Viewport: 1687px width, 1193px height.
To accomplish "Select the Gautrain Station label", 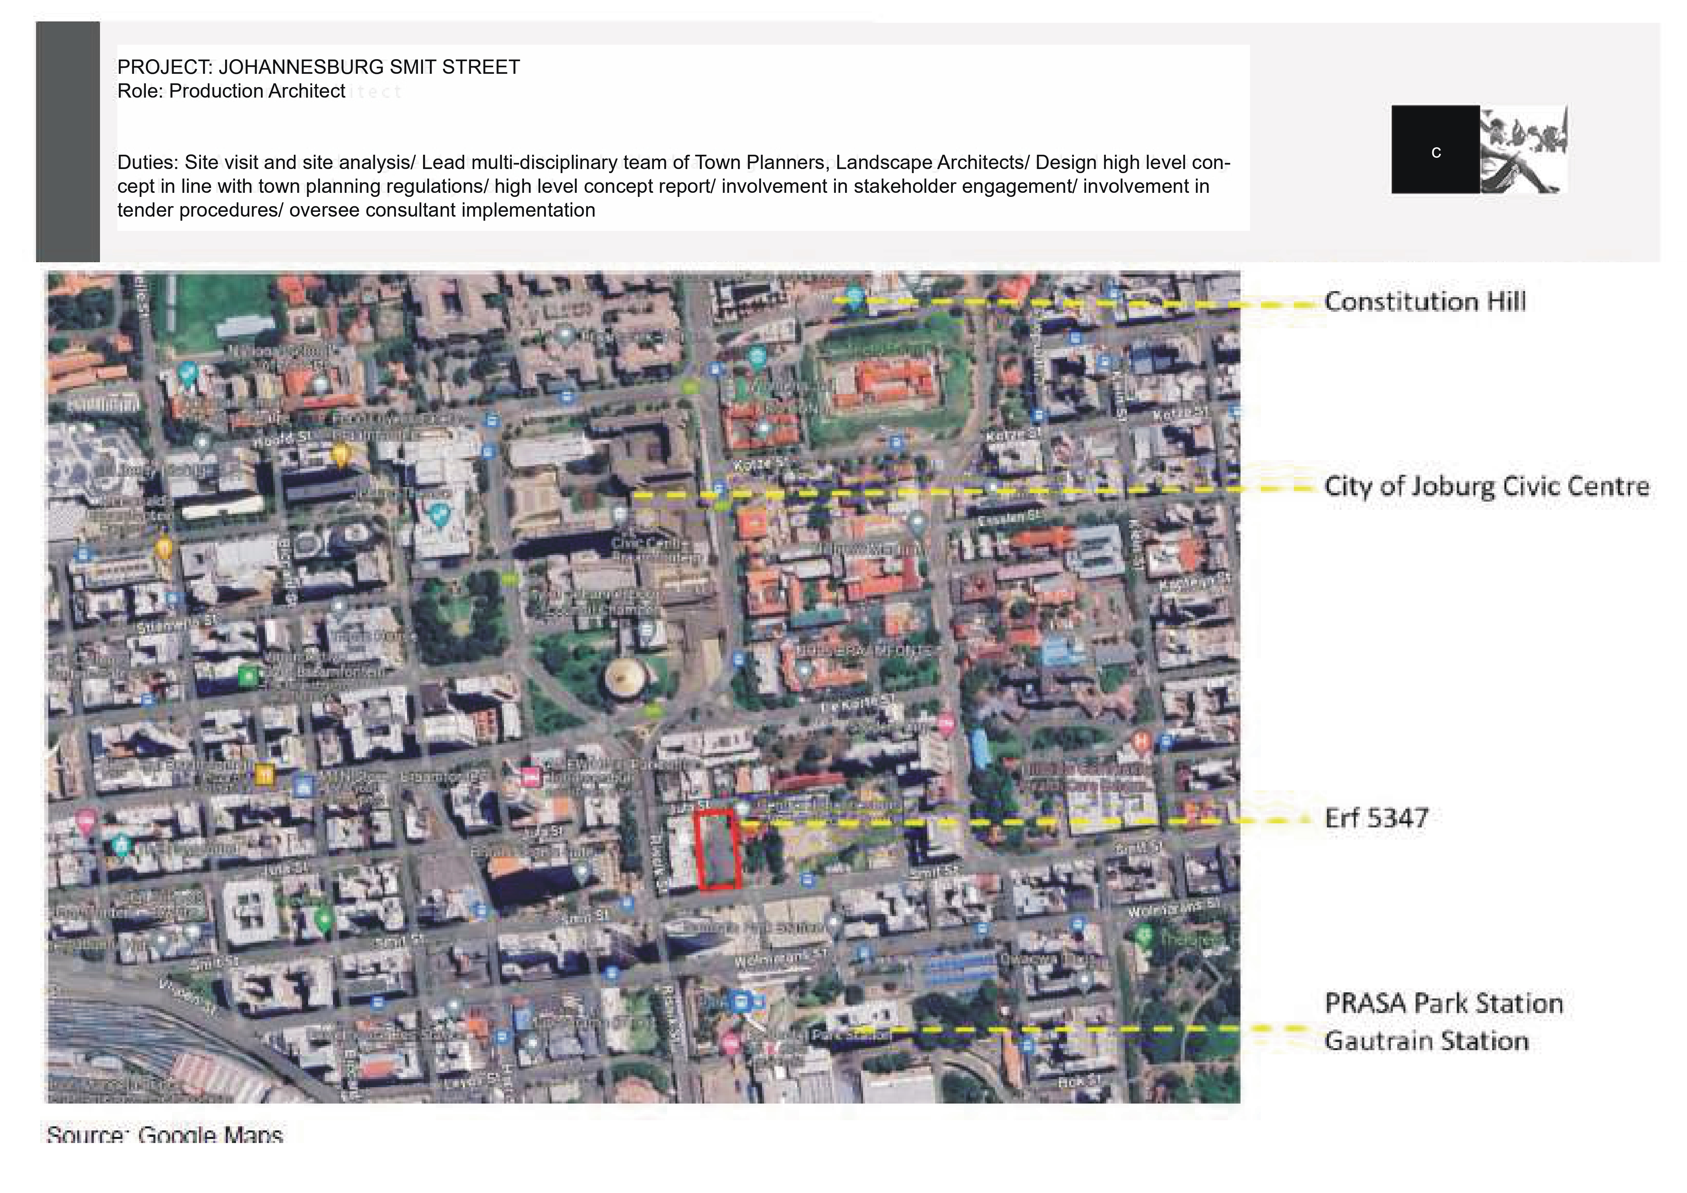I will (x=1426, y=1042).
